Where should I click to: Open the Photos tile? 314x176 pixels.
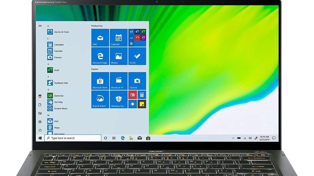[118, 56]
